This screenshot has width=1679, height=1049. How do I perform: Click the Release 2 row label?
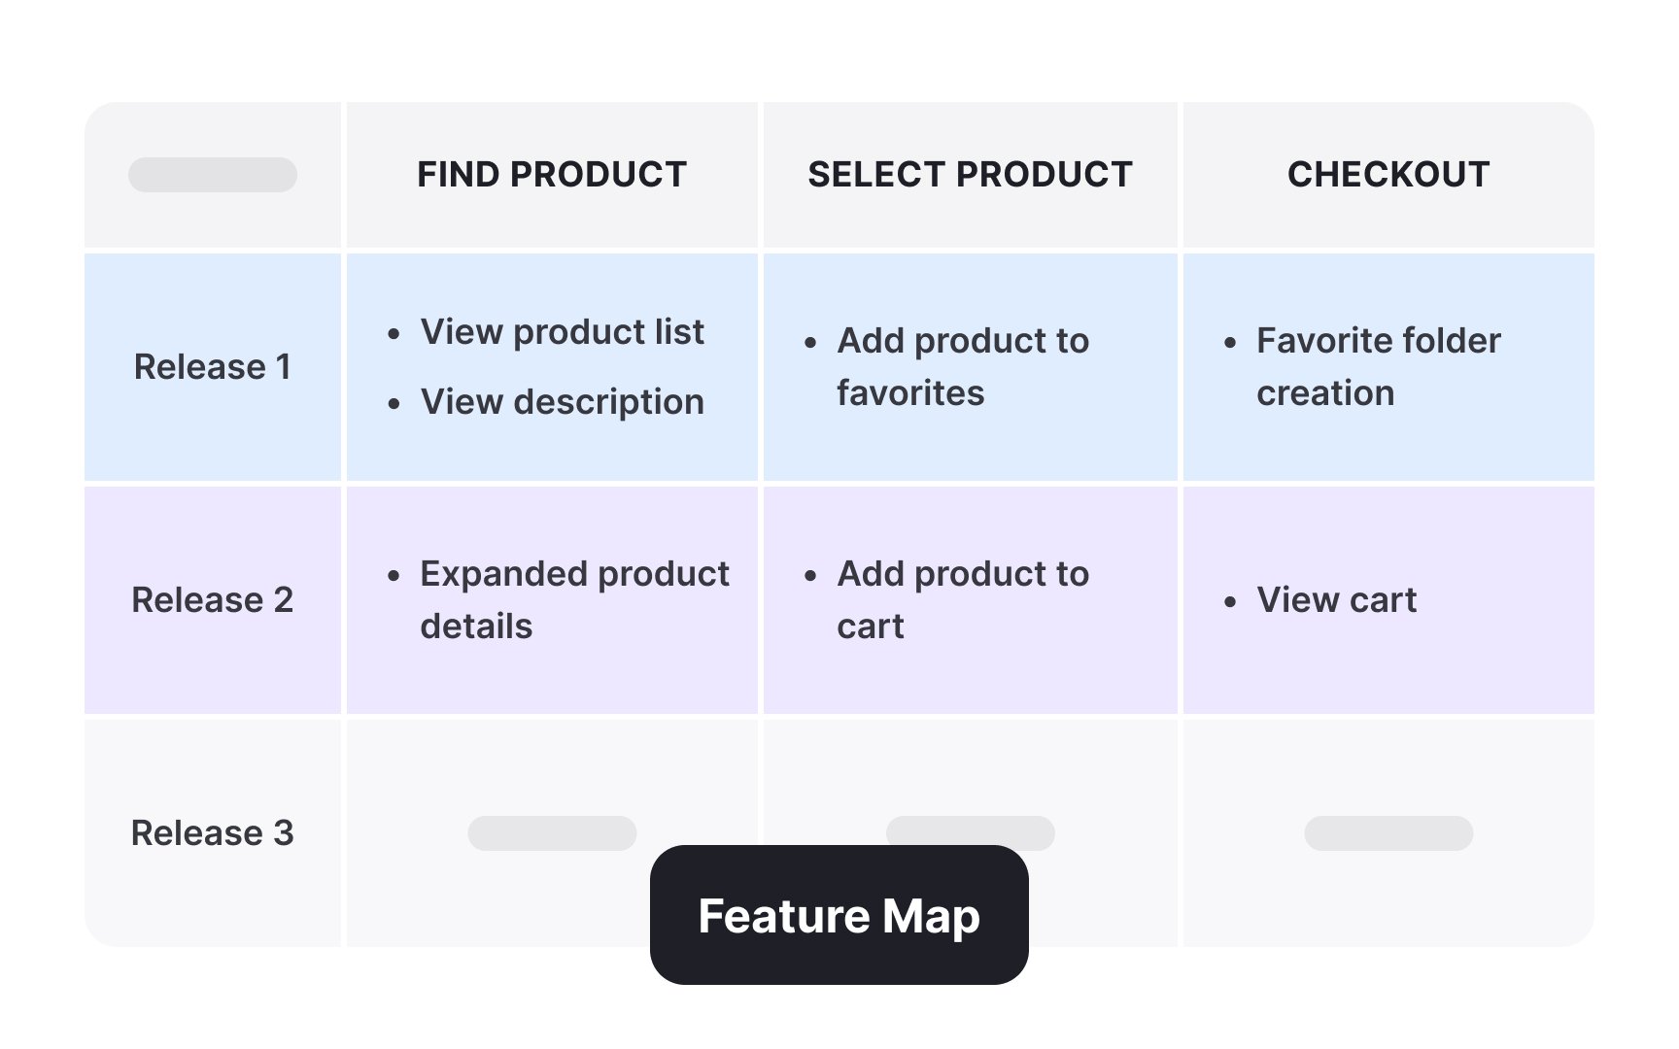click(x=213, y=600)
